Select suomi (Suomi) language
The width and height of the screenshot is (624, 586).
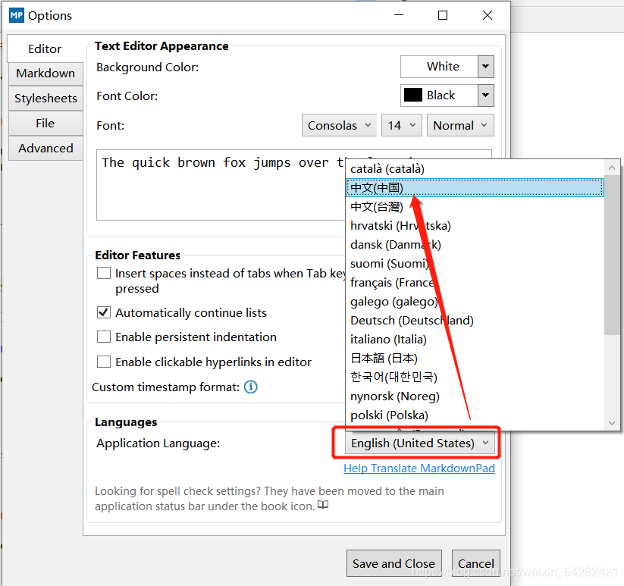475,263
